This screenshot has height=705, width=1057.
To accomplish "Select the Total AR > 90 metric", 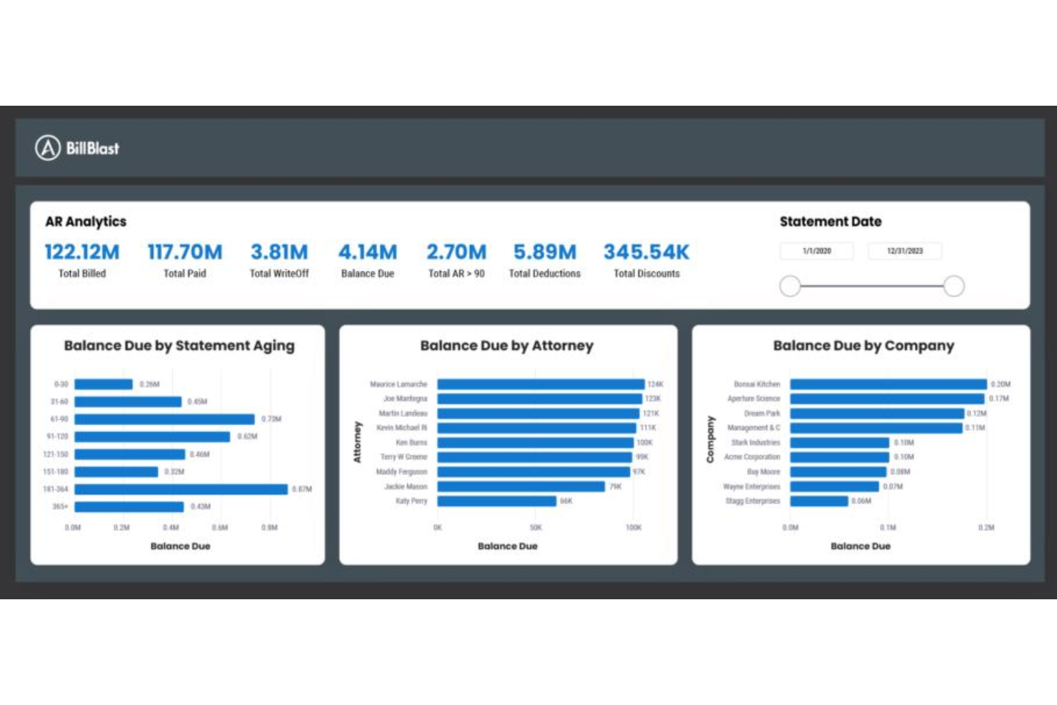I will coord(456,251).
